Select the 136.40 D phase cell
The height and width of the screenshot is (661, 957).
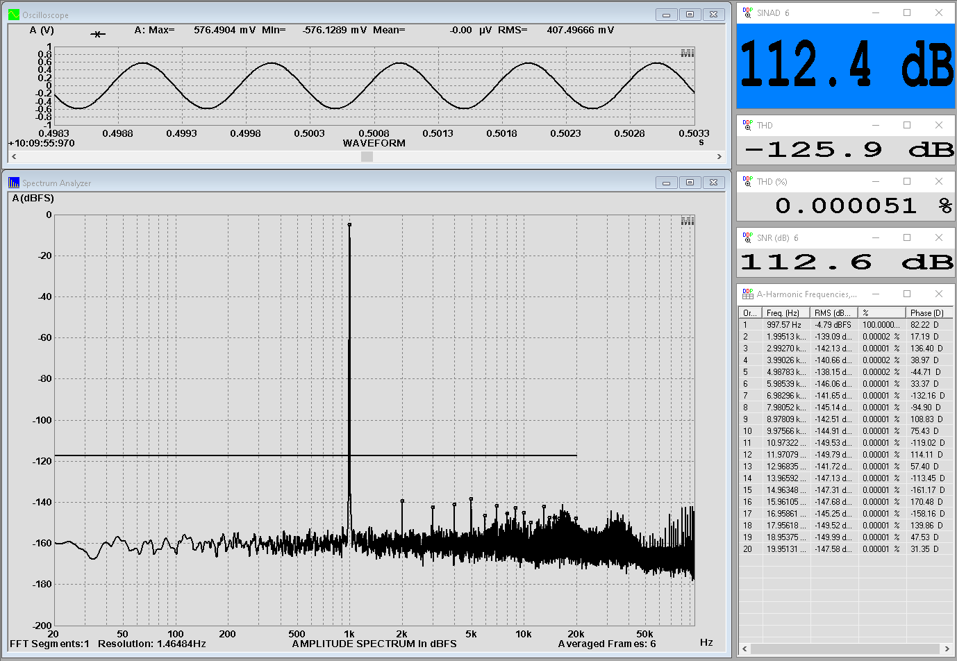tap(929, 349)
